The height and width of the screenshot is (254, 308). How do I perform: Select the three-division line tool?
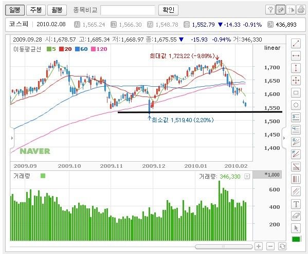coord(296,118)
